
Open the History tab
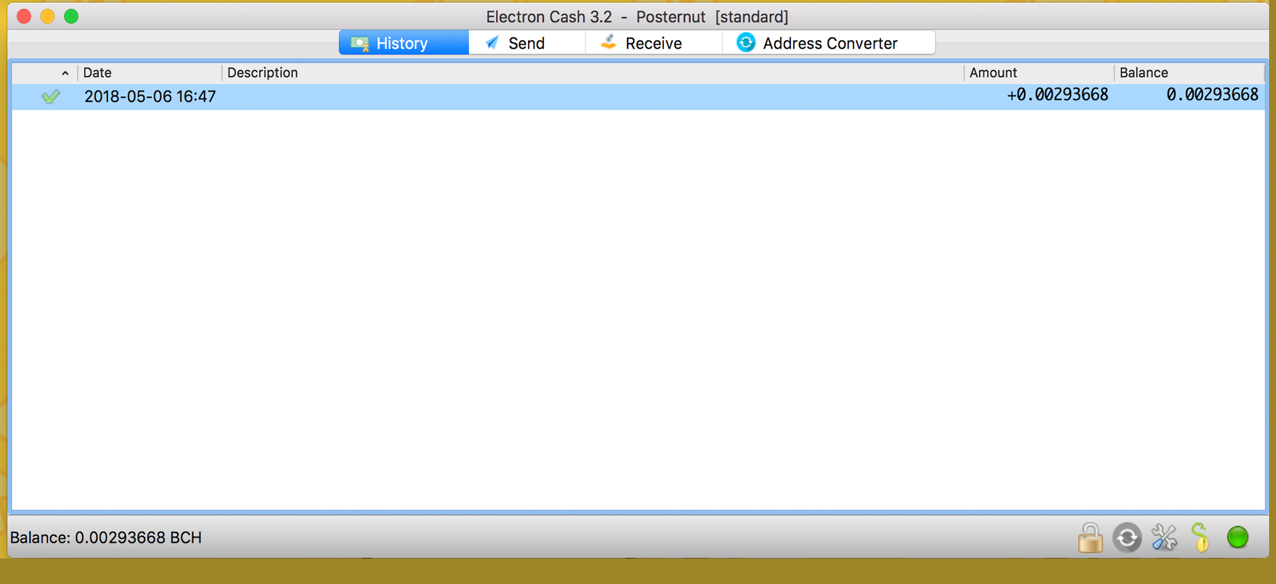click(x=404, y=43)
